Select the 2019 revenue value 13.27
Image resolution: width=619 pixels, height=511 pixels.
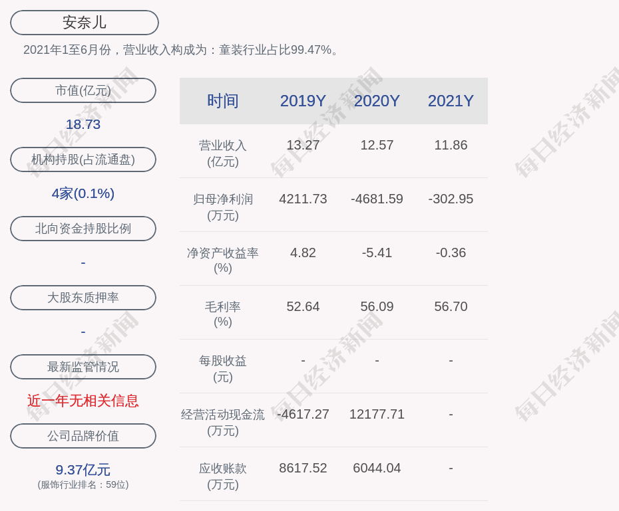[x=304, y=145]
